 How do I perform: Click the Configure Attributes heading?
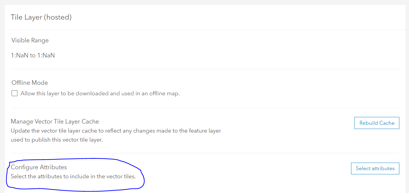39,167
